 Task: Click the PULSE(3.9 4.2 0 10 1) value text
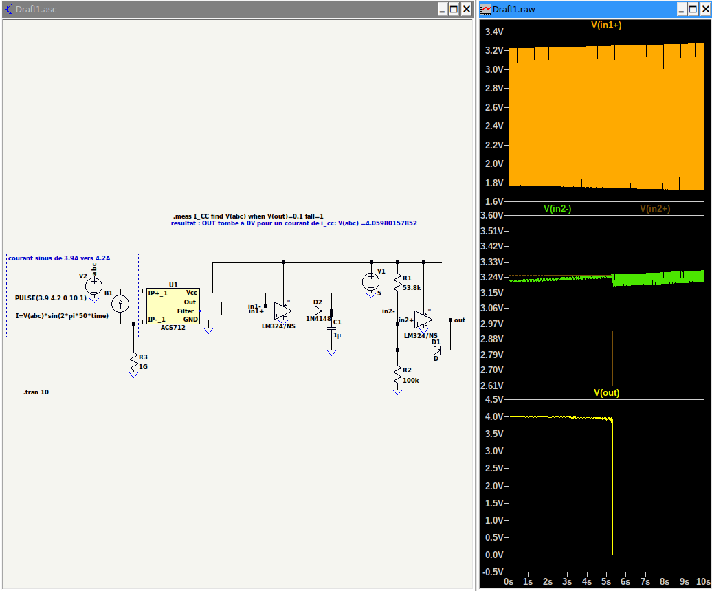50,299
